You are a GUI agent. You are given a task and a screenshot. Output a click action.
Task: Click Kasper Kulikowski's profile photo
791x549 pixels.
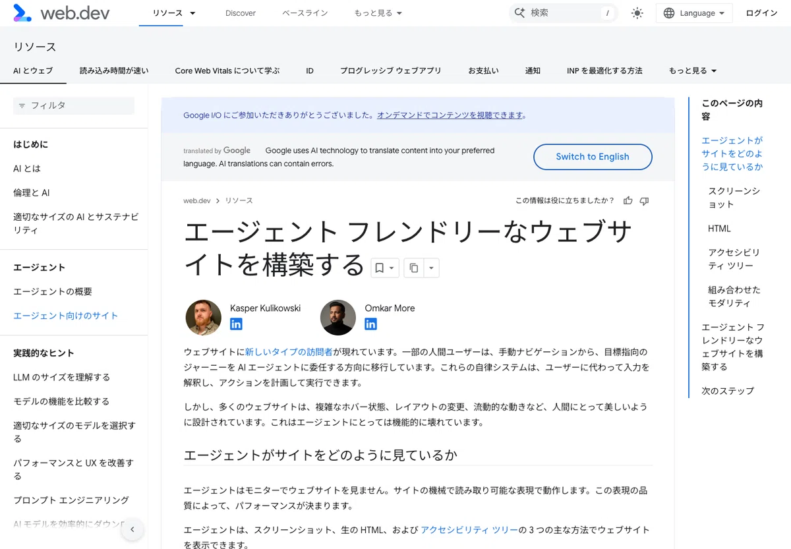pyautogui.click(x=204, y=318)
